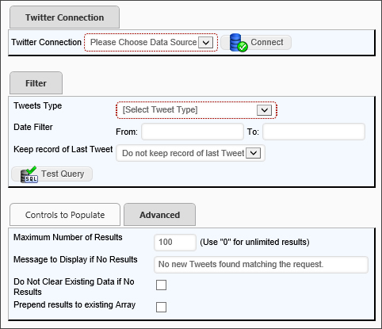Image resolution: width=382 pixels, height=329 pixels.
Task: Click the 'To:' label
Action: (253, 132)
